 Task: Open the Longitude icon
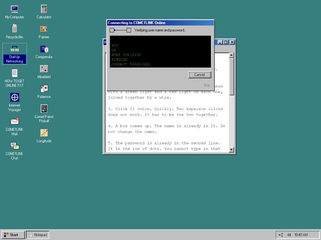(44, 136)
